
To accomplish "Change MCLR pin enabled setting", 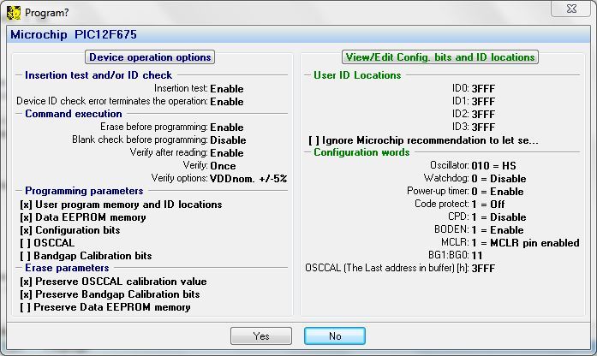I will [525, 243].
